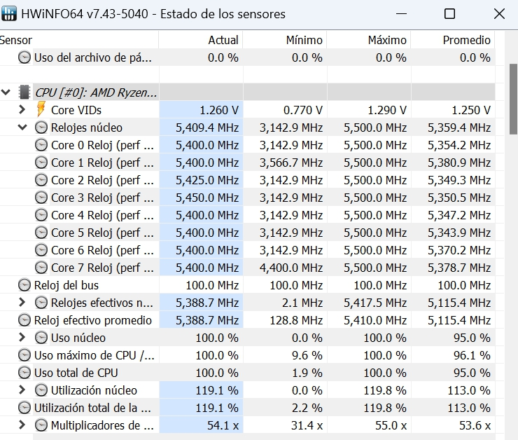Click the 3,566.7 MHz minimum of Core 1
The image size is (518, 440).
[291, 163]
